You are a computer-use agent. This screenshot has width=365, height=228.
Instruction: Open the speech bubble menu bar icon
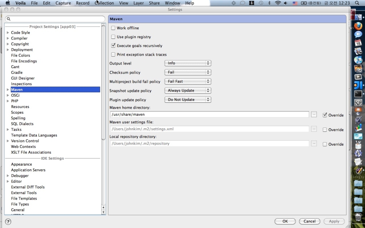pos(242,3)
